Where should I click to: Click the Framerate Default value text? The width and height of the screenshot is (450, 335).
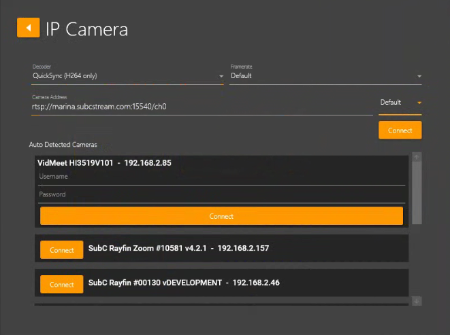tap(241, 76)
